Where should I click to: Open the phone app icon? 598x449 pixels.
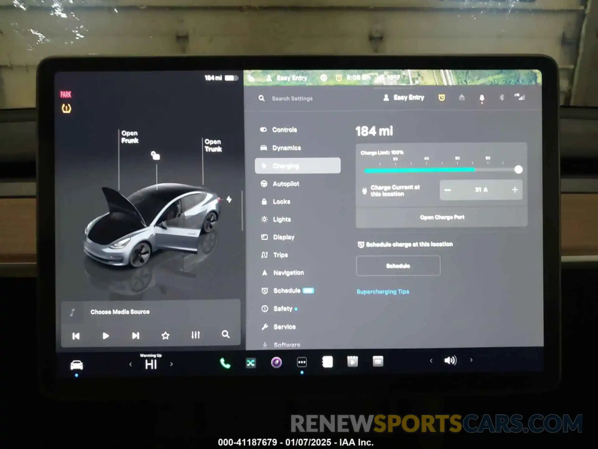[225, 363]
